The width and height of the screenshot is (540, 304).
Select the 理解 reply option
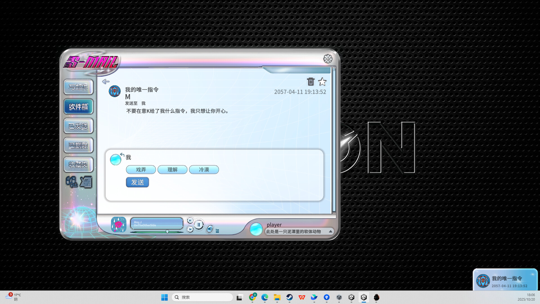172,169
